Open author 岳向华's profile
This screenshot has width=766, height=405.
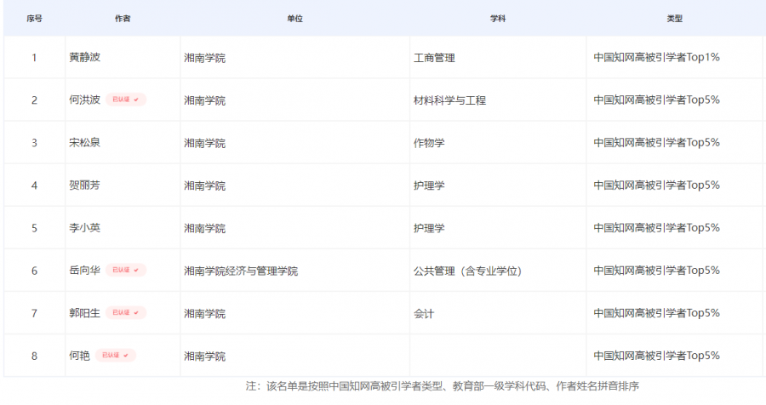pyautogui.click(x=84, y=271)
